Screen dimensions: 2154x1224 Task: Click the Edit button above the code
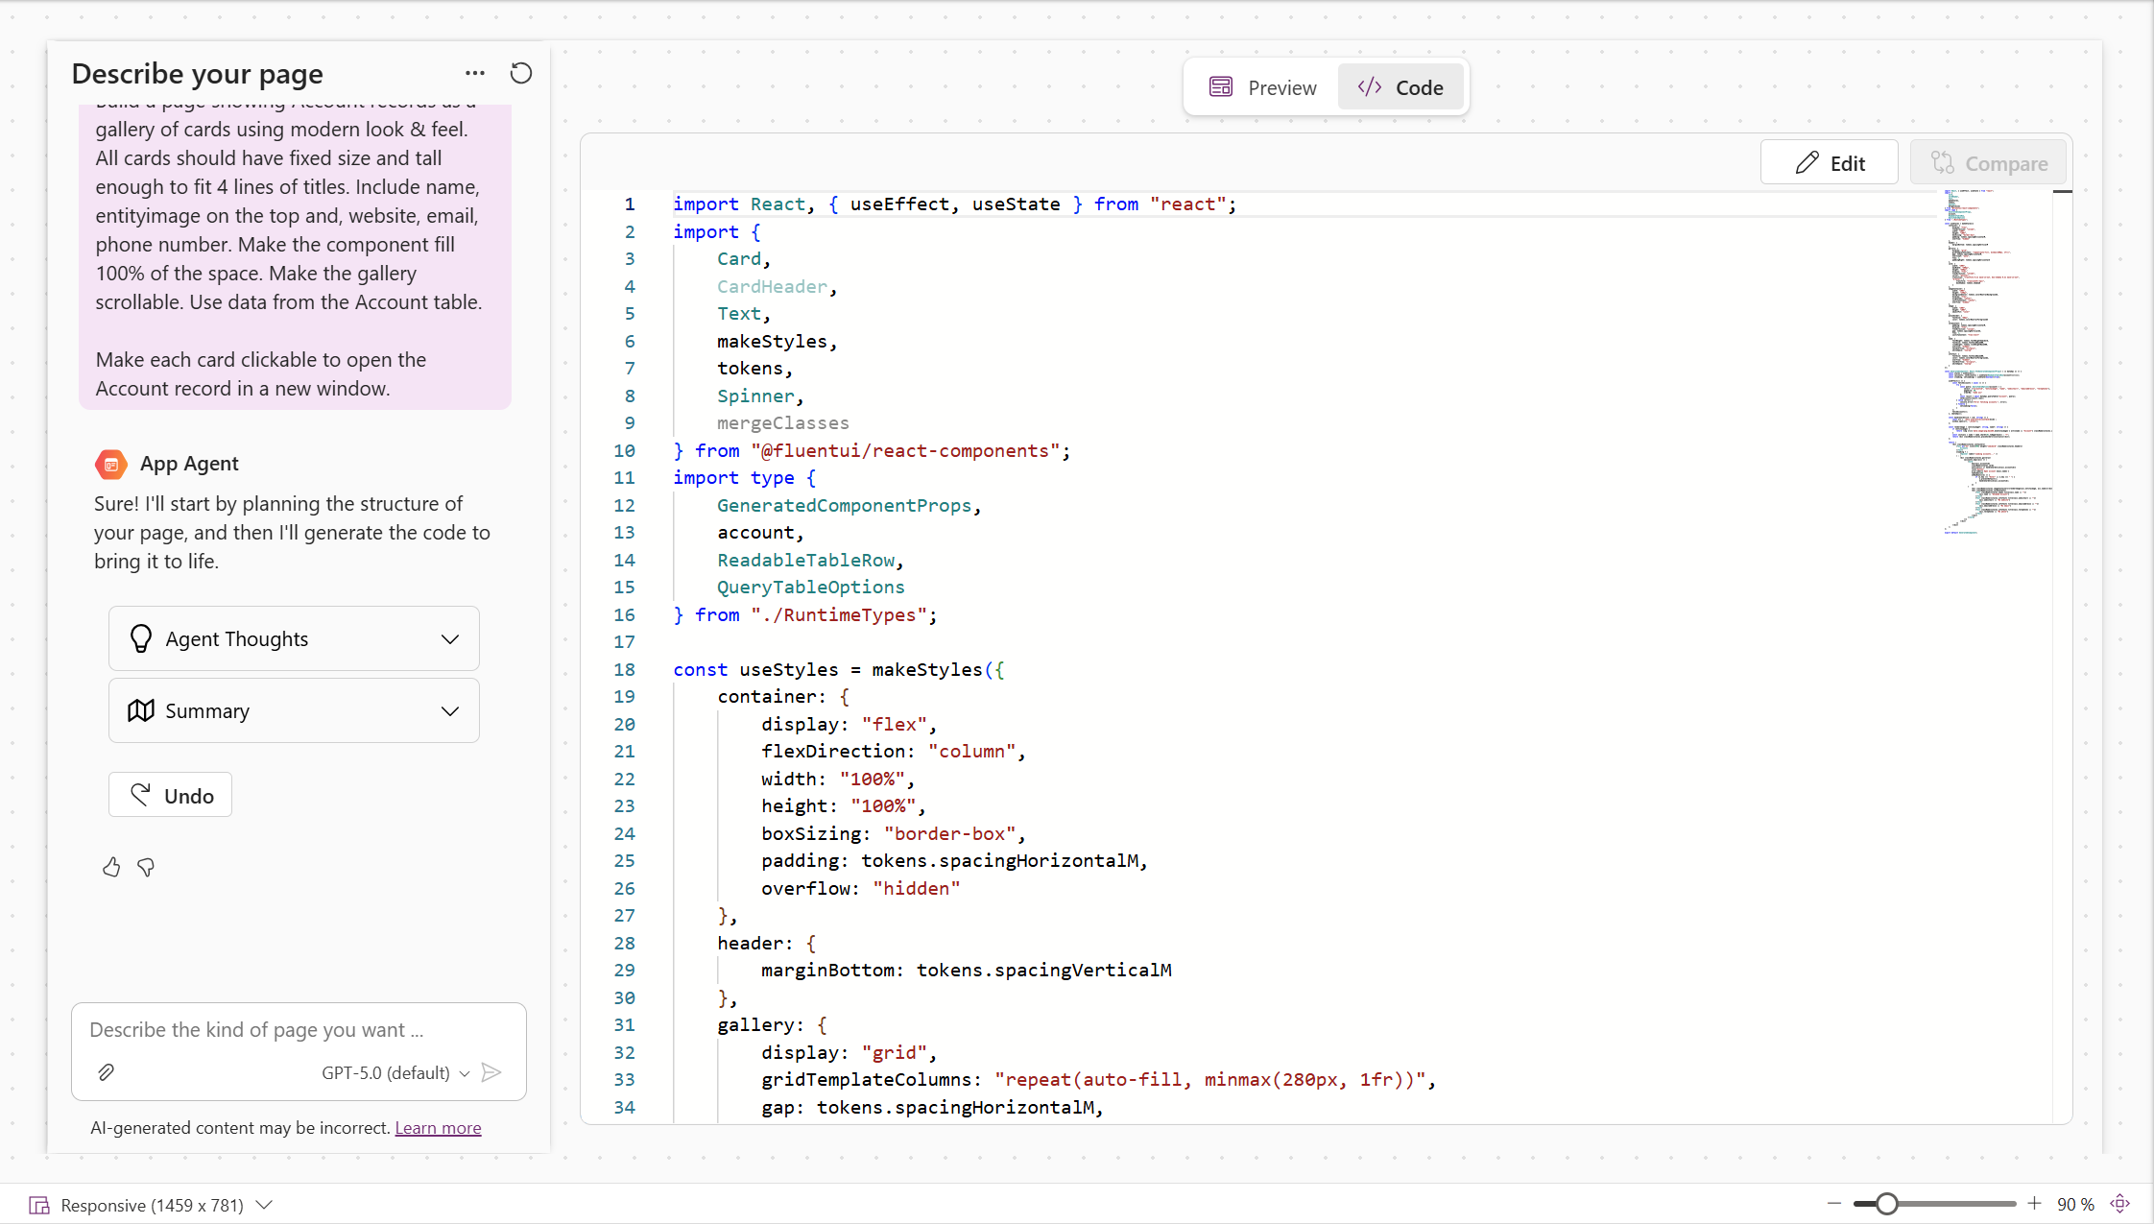click(1828, 161)
